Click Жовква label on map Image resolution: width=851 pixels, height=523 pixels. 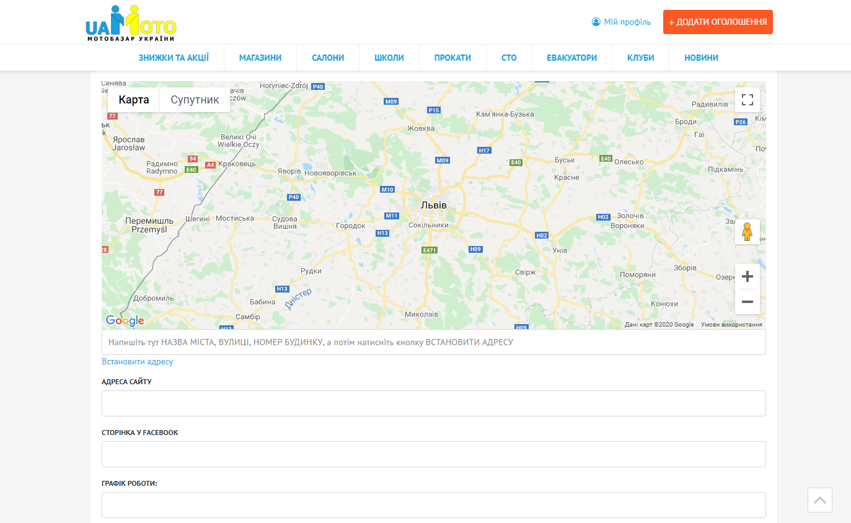coord(421,128)
